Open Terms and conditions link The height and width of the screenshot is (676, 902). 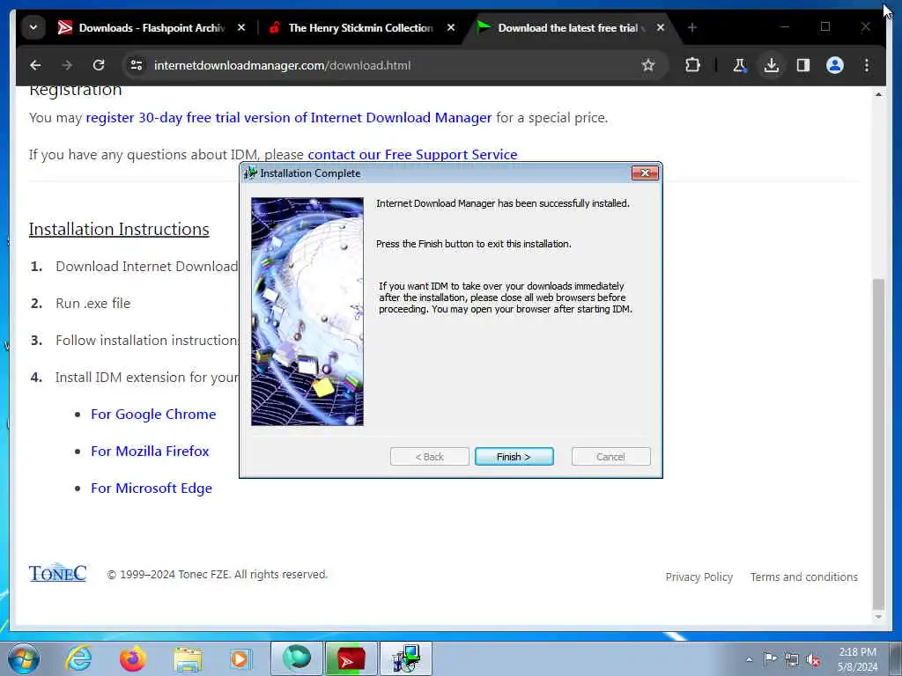(803, 577)
